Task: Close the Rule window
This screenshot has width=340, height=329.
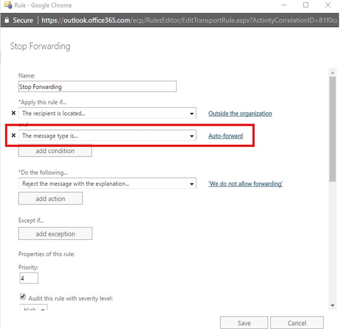Action: click(328, 5)
